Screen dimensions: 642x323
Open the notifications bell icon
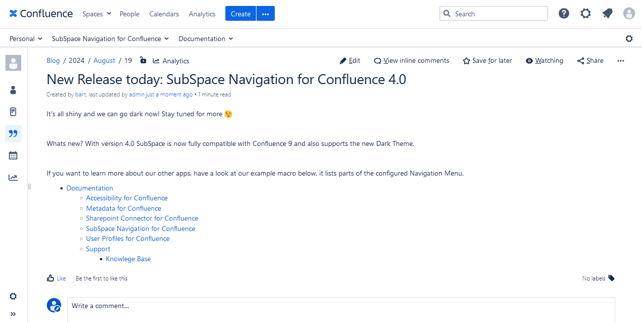607,13
